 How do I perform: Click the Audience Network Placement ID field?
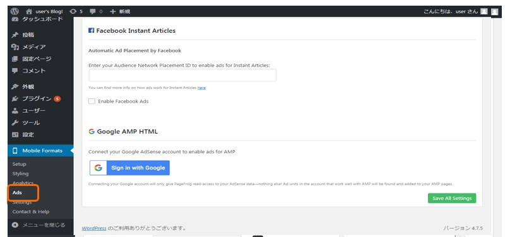(182, 75)
